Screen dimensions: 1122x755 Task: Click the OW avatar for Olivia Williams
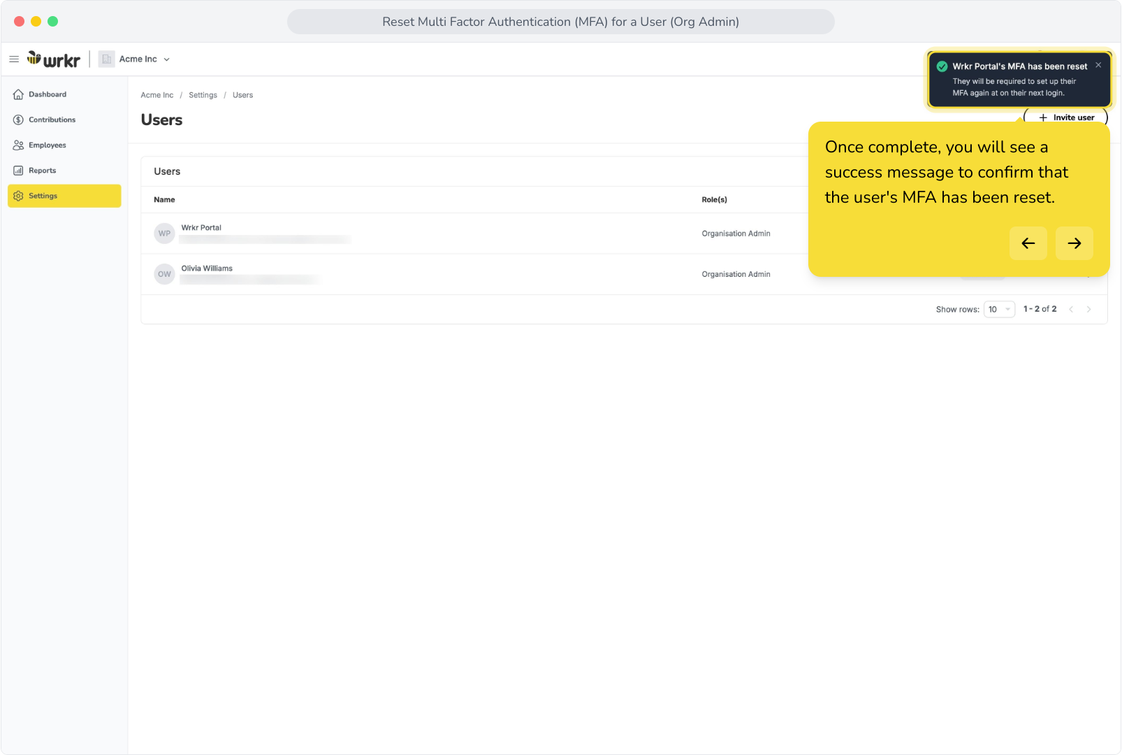tap(164, 274)
